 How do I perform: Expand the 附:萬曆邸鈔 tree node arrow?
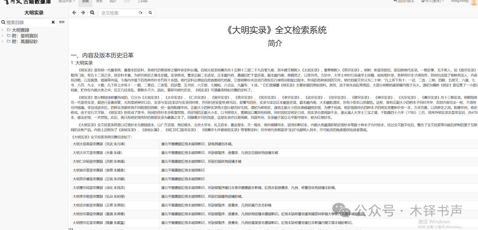point(3,41)
